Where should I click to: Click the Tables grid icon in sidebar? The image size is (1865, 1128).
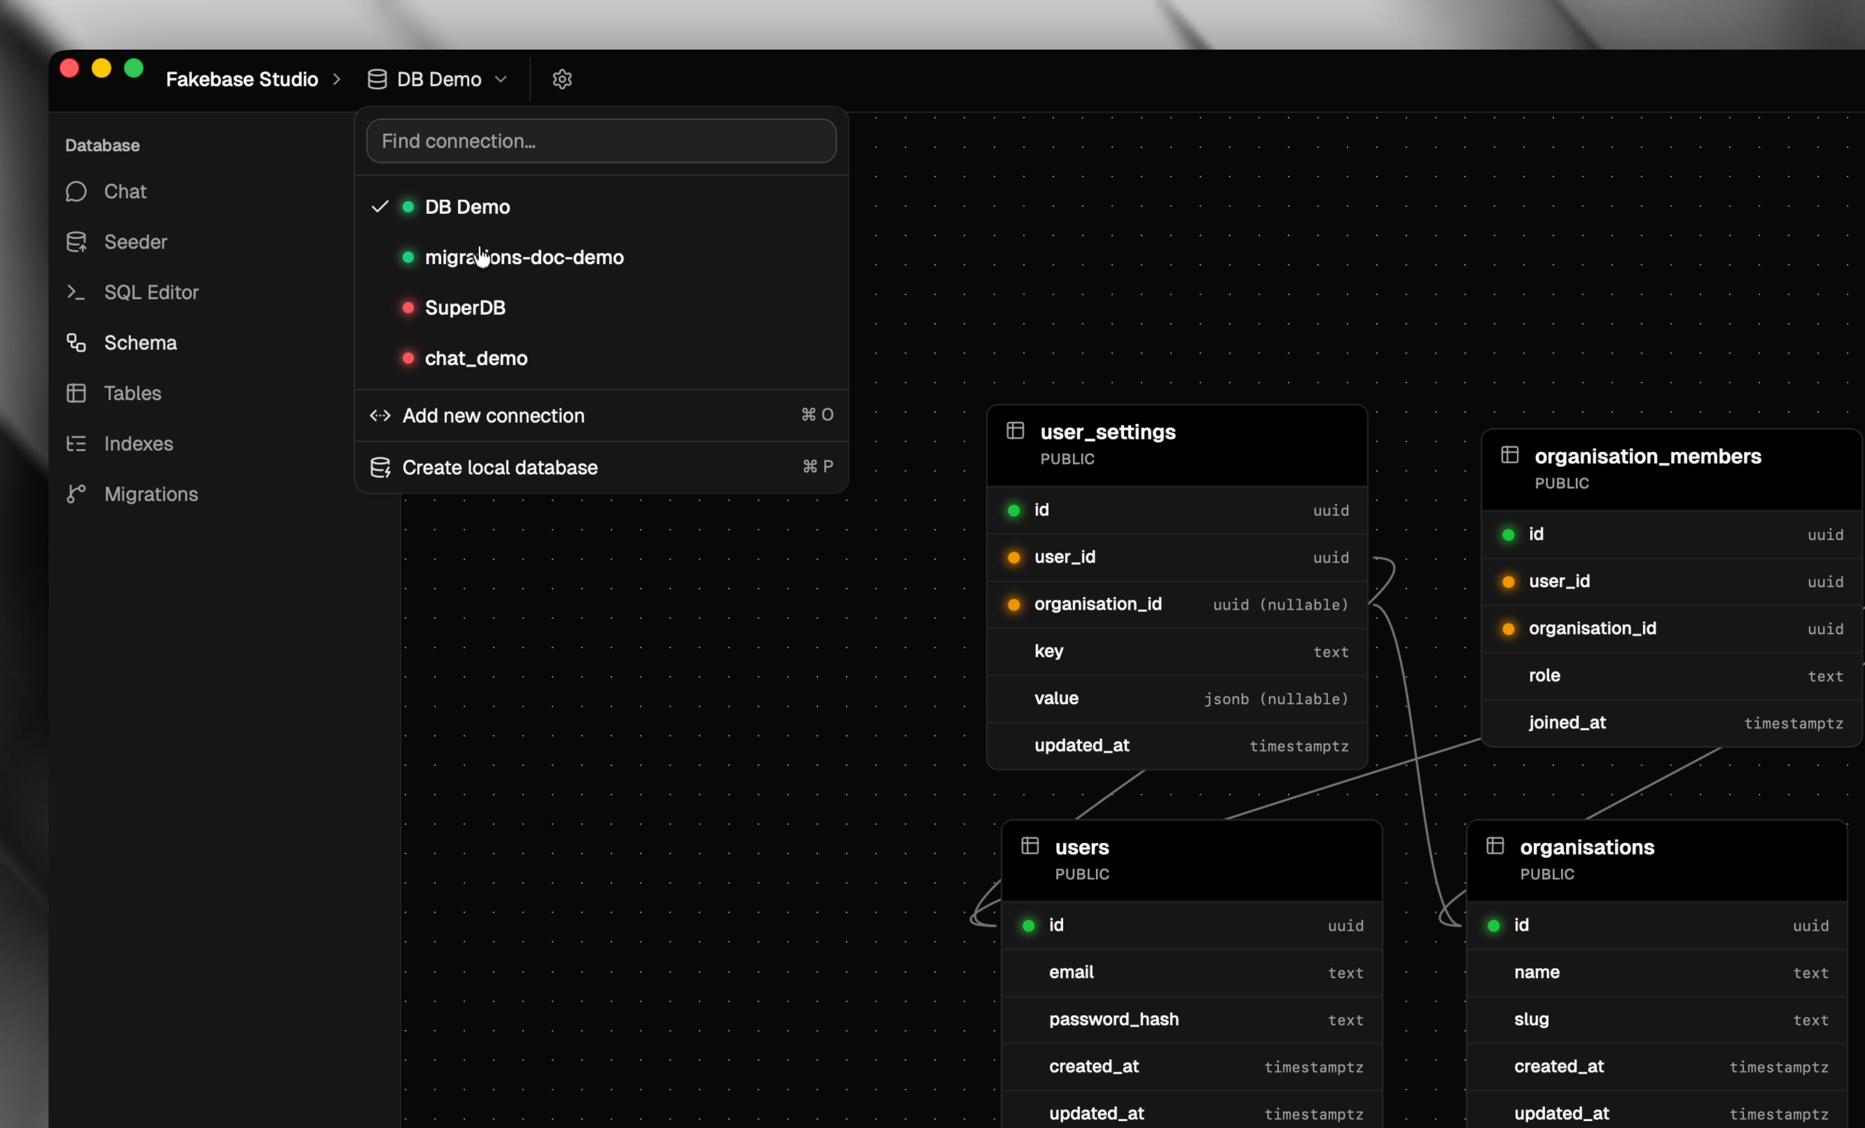click(x=76, y=393)
